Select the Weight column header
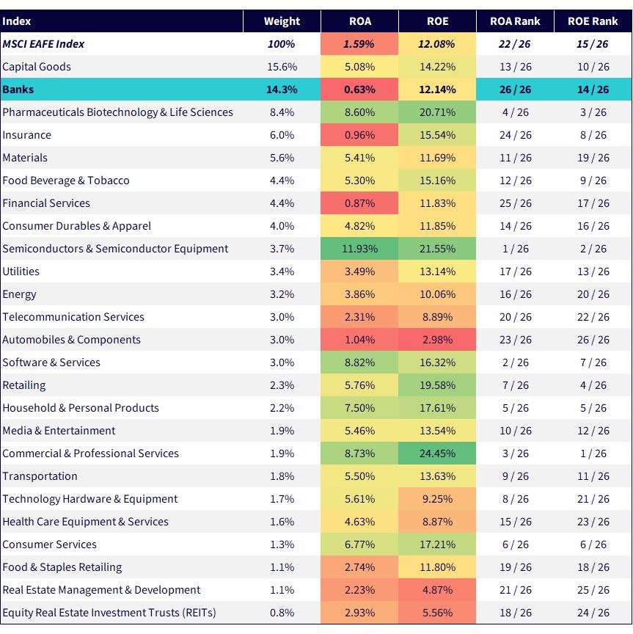This screenshot has width=633, height=634. [282, 21]
